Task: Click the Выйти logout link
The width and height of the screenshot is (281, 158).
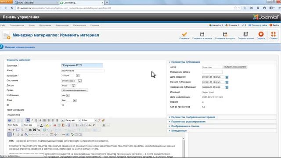Action: pyautogui.click(x=274, y=25)
